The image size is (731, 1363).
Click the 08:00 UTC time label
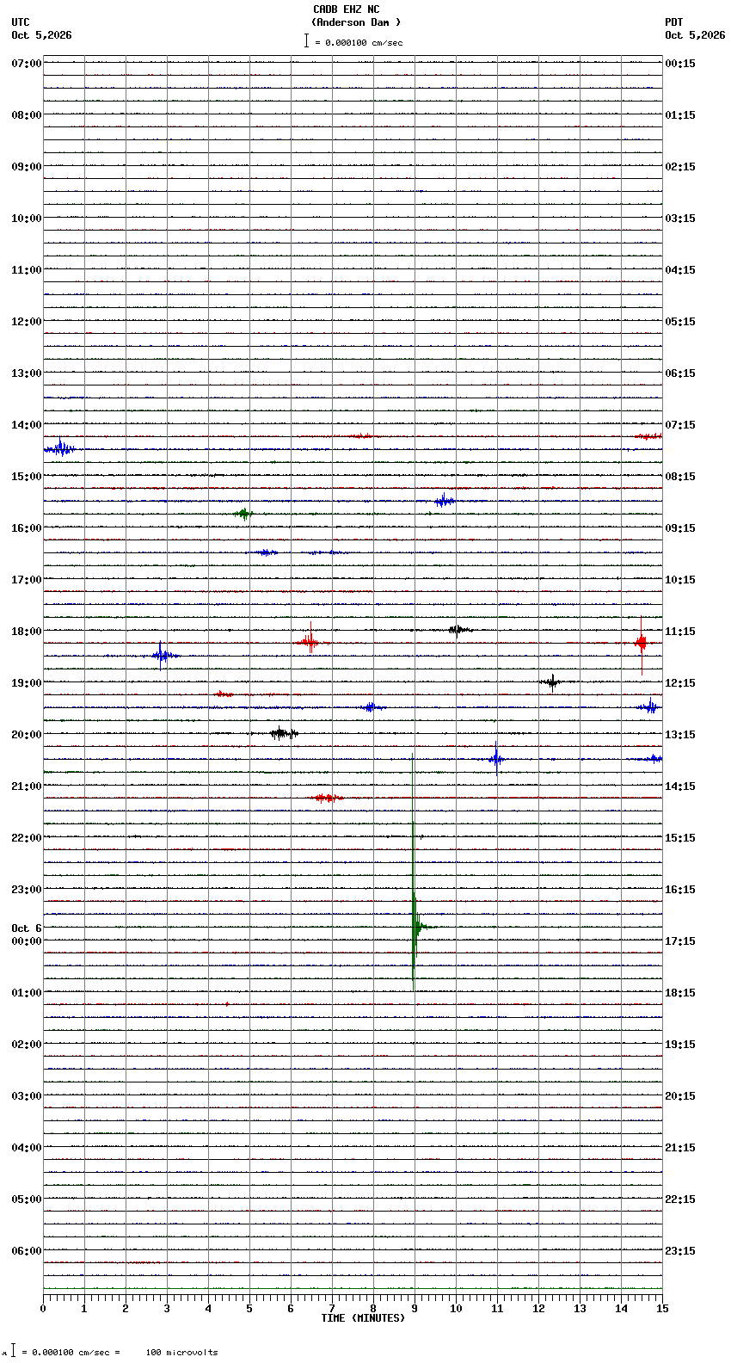click(27, 115)
